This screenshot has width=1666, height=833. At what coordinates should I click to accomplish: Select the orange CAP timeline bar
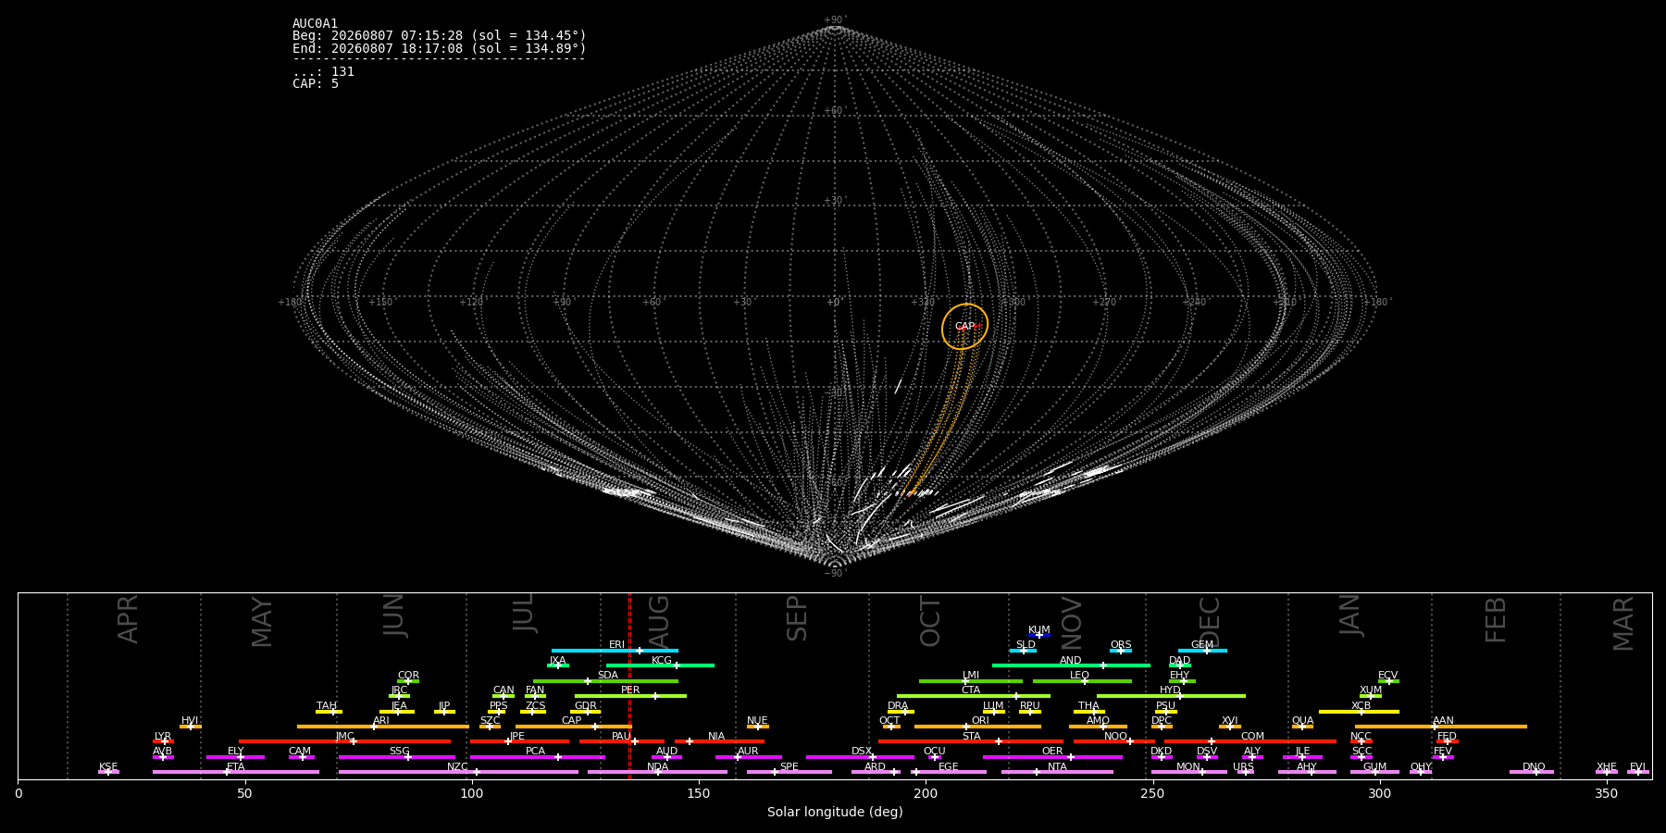[574, 727]
